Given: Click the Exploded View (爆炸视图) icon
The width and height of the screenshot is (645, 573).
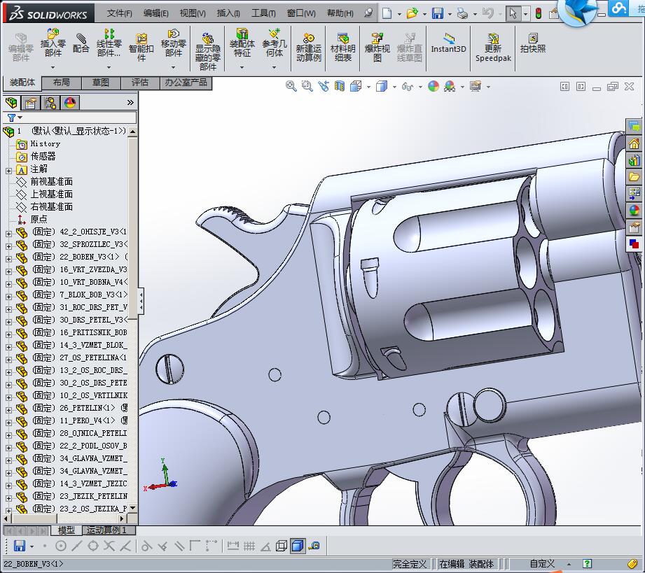Looking at the screenshot, I should 377,42.
